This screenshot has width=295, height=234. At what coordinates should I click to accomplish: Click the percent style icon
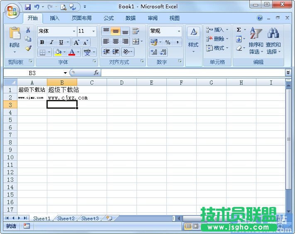click(x=168, y=42)
